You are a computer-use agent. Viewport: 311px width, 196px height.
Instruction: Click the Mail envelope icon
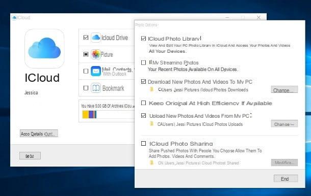(x=96, y=71)
